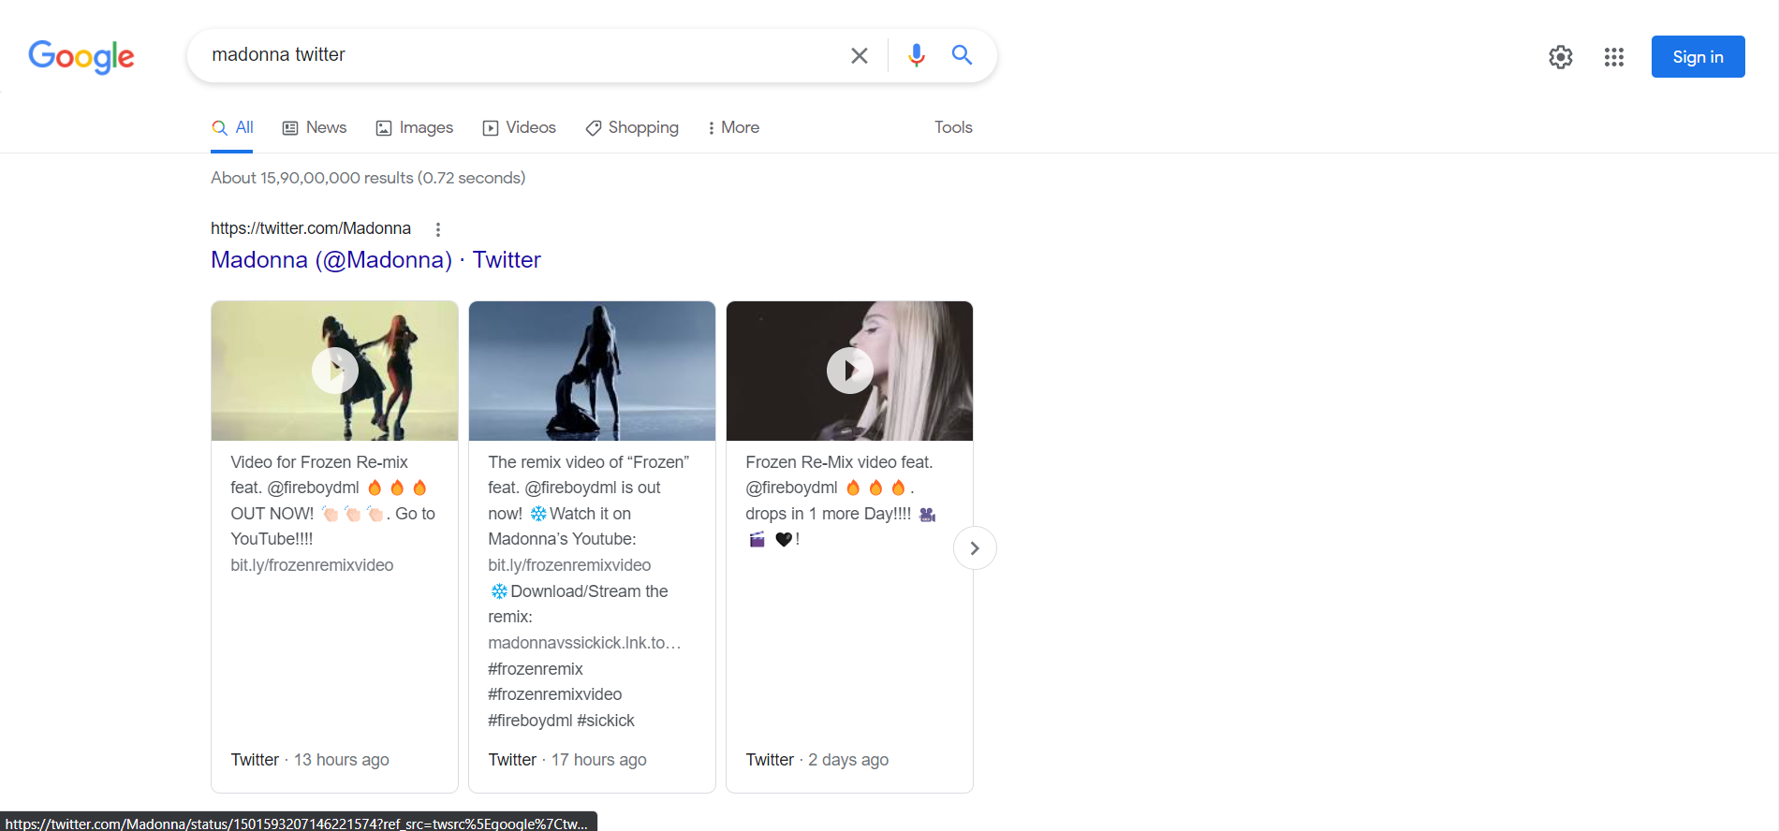The width and height of the screenshot is (1779, 831).
Task: Follow bit.ly/frozenremixvideo link in the middle tweet
Action: [569, 565]
